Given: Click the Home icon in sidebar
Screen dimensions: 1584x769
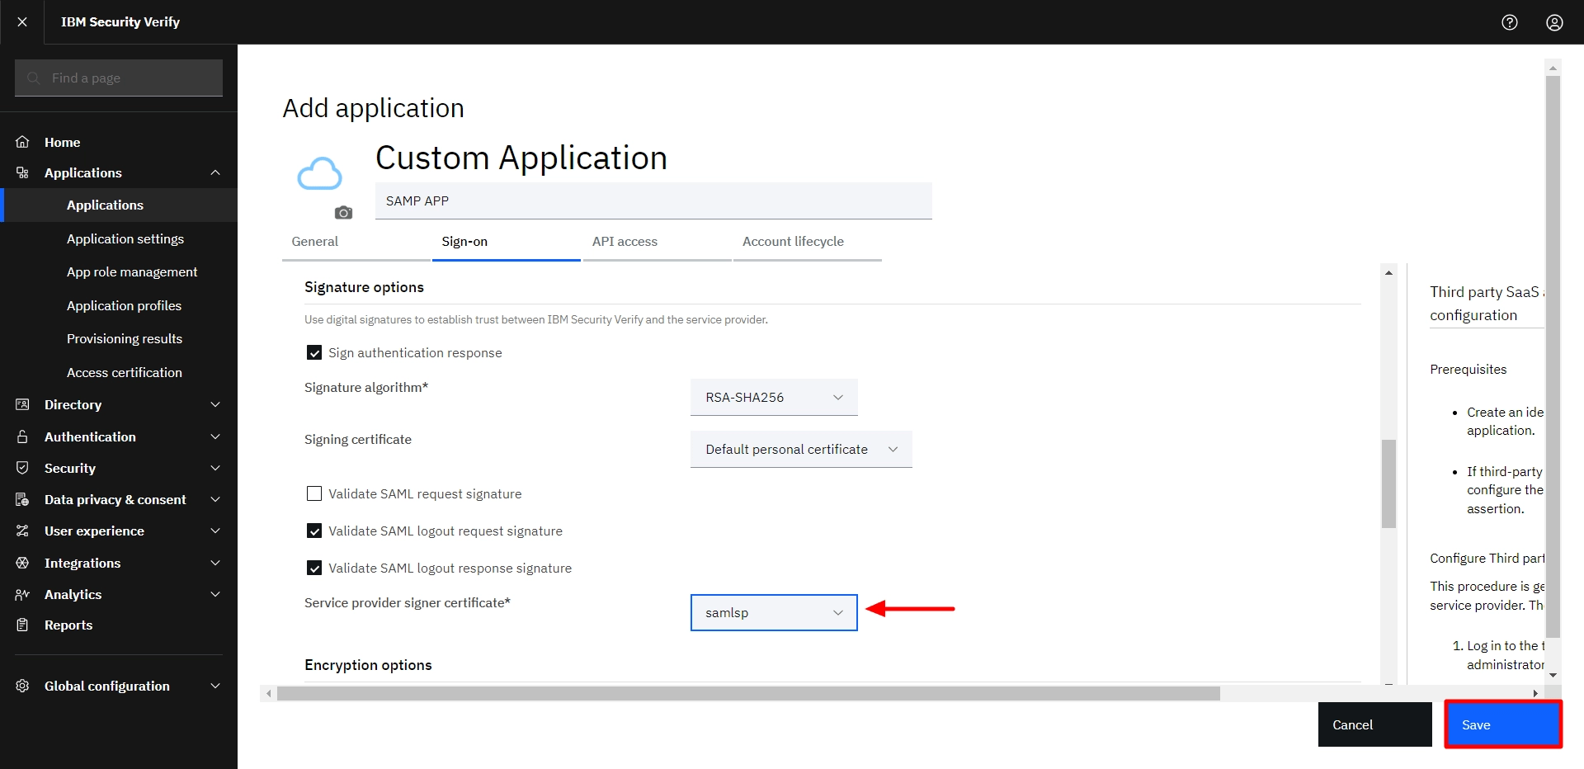Looking at the screenshot, I should [22, 142].
